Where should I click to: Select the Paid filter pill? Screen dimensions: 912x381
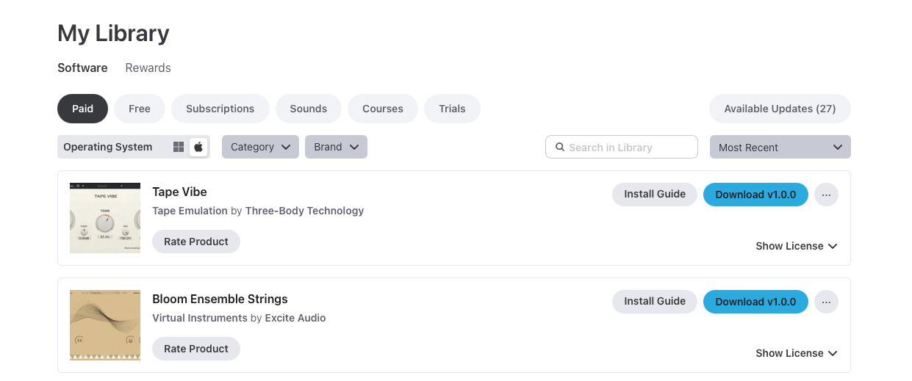82,109
